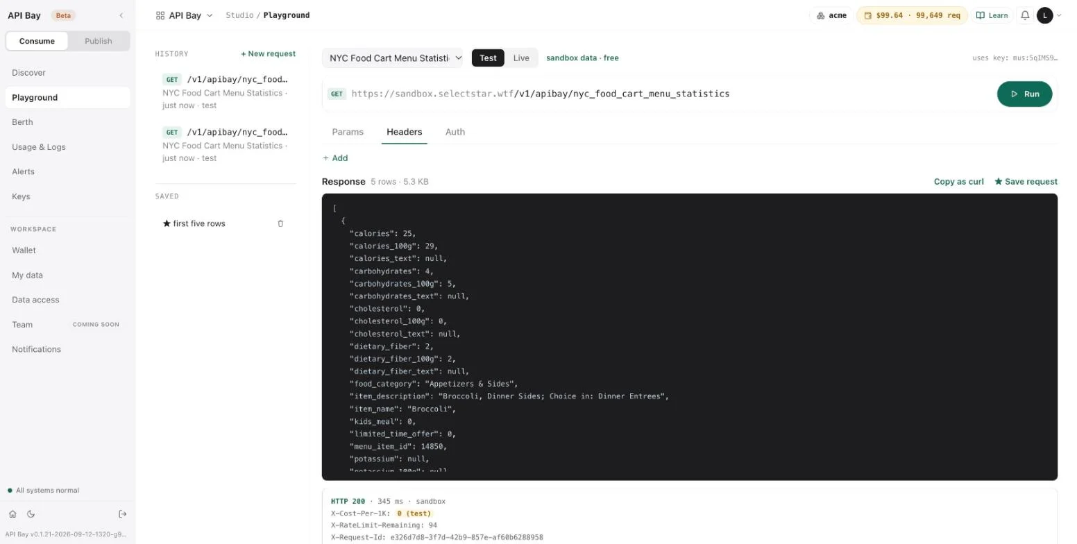Open the user avatar "L"
The width and height of the screenshot is (1077, 544).
[x=1045, y=15]
